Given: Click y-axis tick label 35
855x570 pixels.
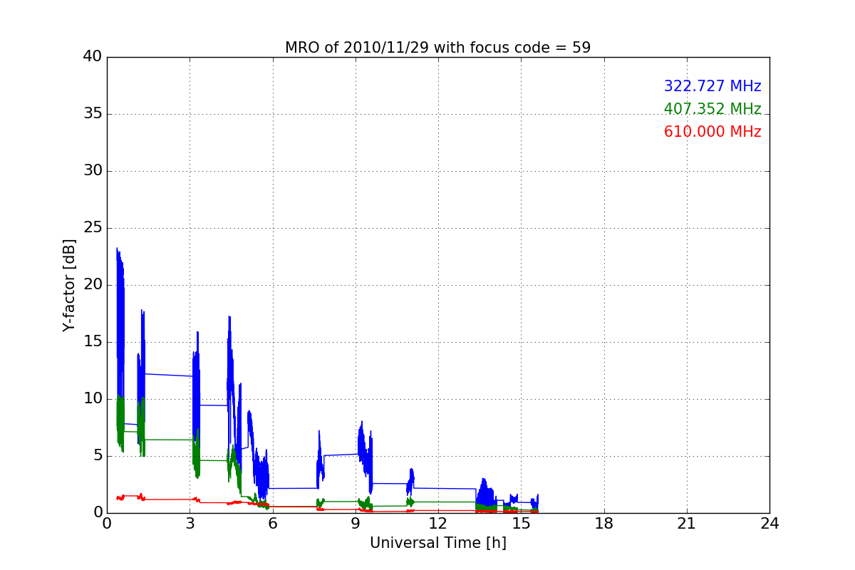Looking at the screenshot, I should [93, 114].
